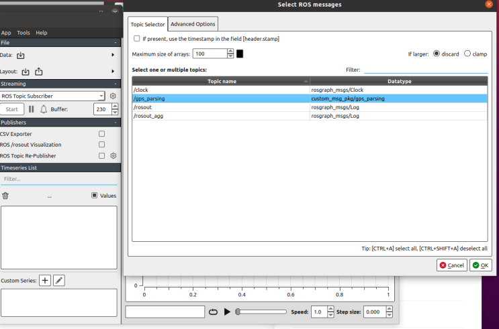
Task: Select the /rosout_agg topic row
Action: [x=310, y=116]
